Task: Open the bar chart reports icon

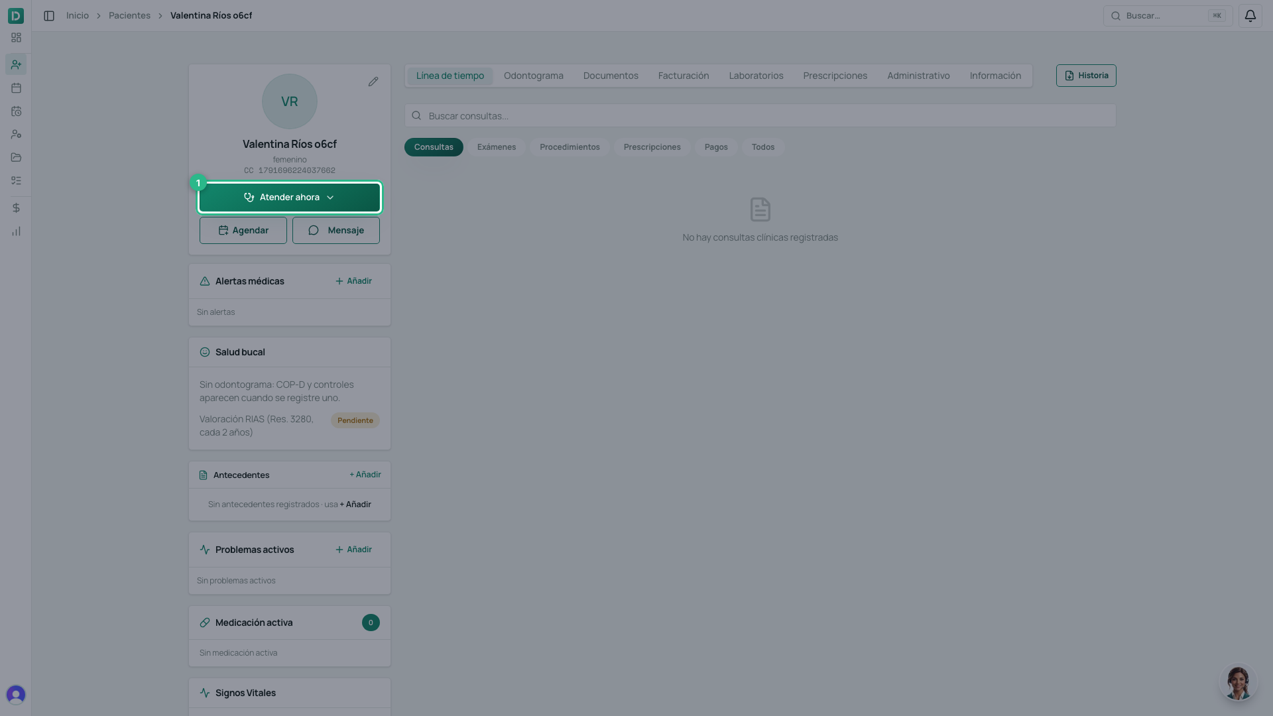Action: click(16, 231)
